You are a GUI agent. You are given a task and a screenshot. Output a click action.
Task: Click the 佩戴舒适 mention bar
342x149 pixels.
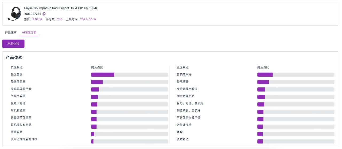coord(296,141)
